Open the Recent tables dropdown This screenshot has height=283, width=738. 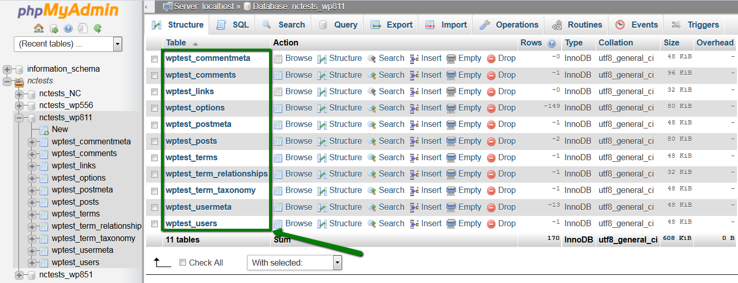[68, 44]
